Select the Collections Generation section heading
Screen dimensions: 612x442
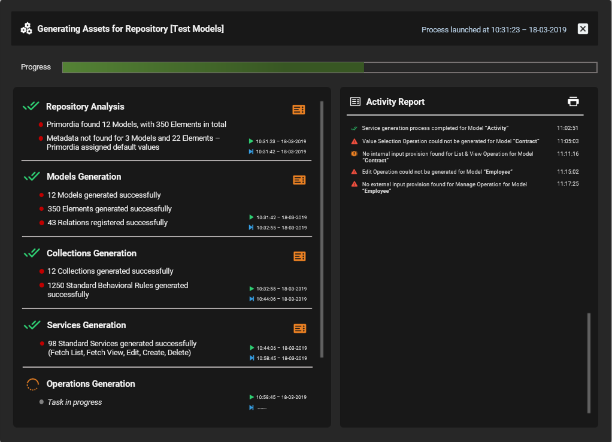tap(92, 253)
